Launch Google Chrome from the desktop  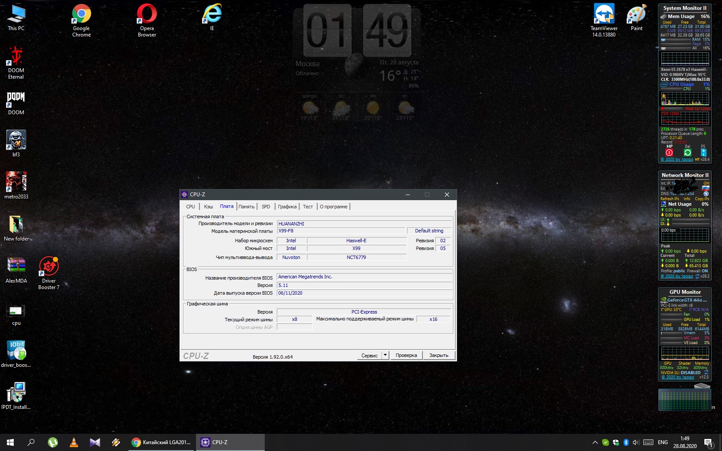pos(82,20)
